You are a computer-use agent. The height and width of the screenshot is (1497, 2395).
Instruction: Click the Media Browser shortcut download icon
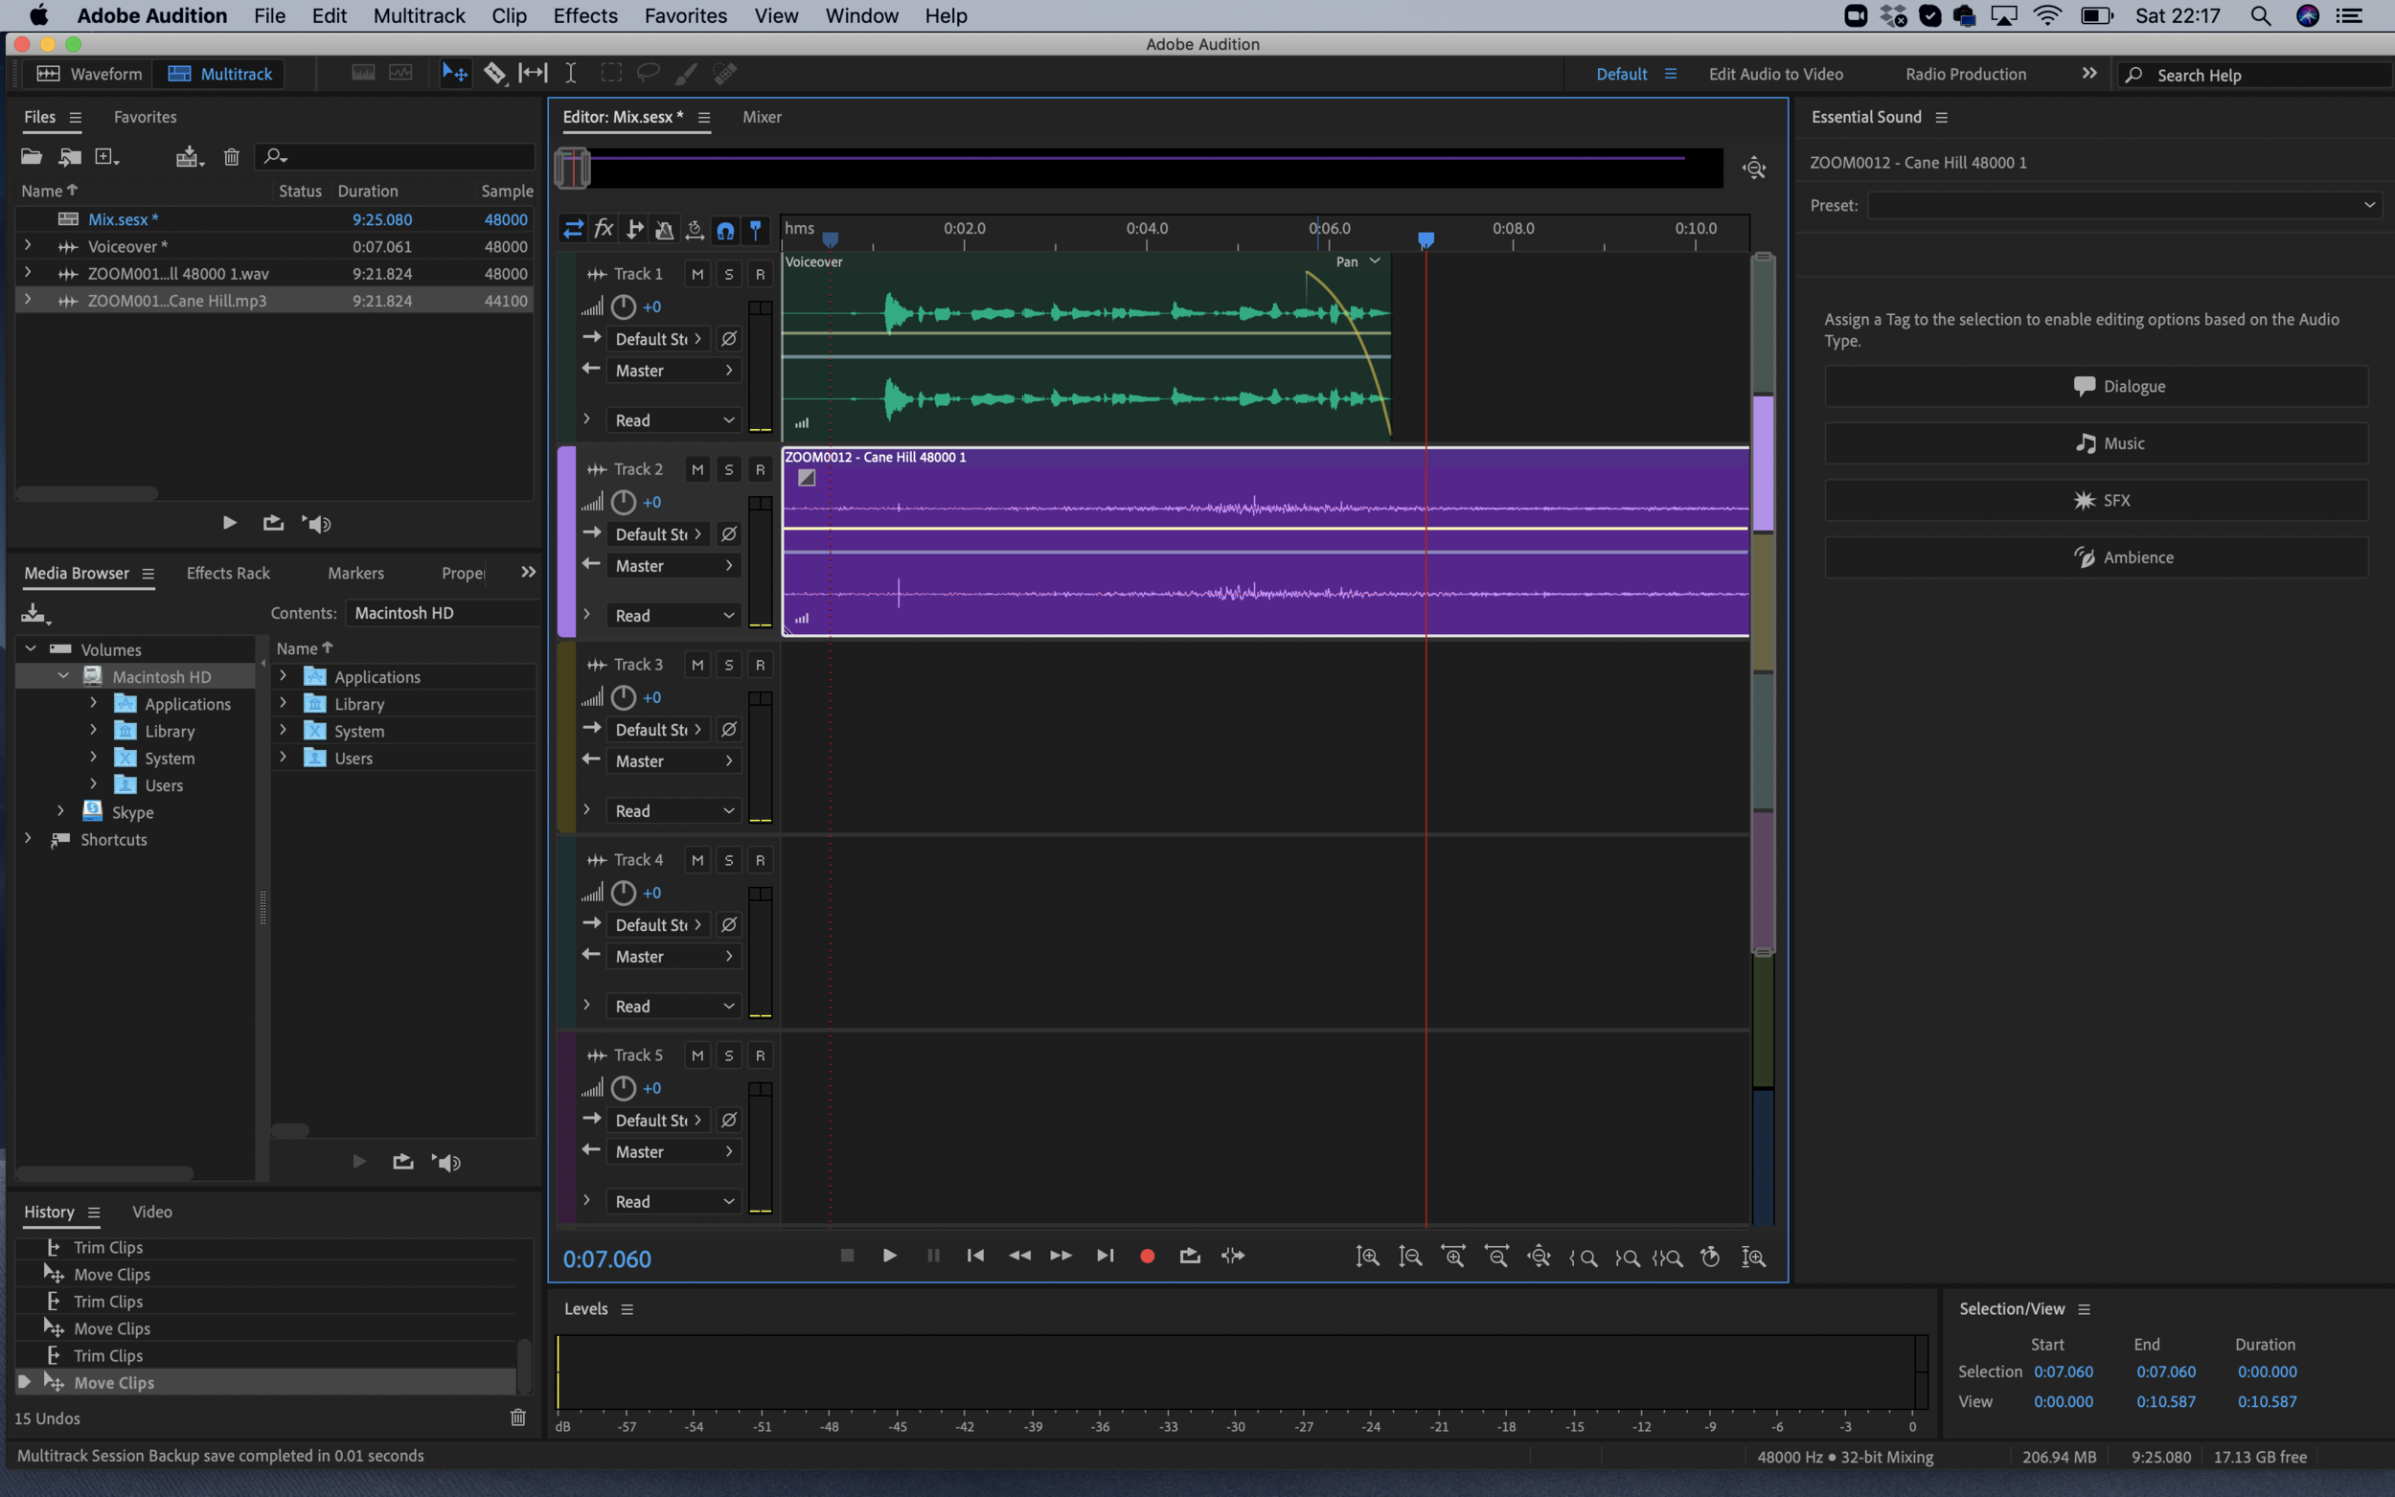coord(34,614)
